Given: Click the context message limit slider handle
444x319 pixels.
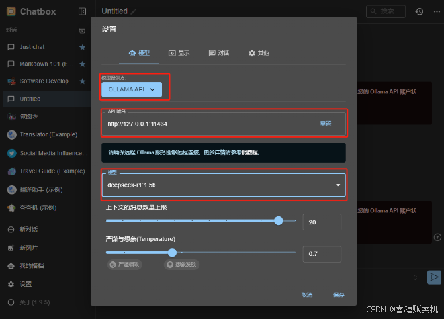Looking at the screenshot, I should point(279,220).
